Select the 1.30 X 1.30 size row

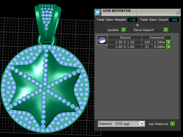(x=125, y=42)
